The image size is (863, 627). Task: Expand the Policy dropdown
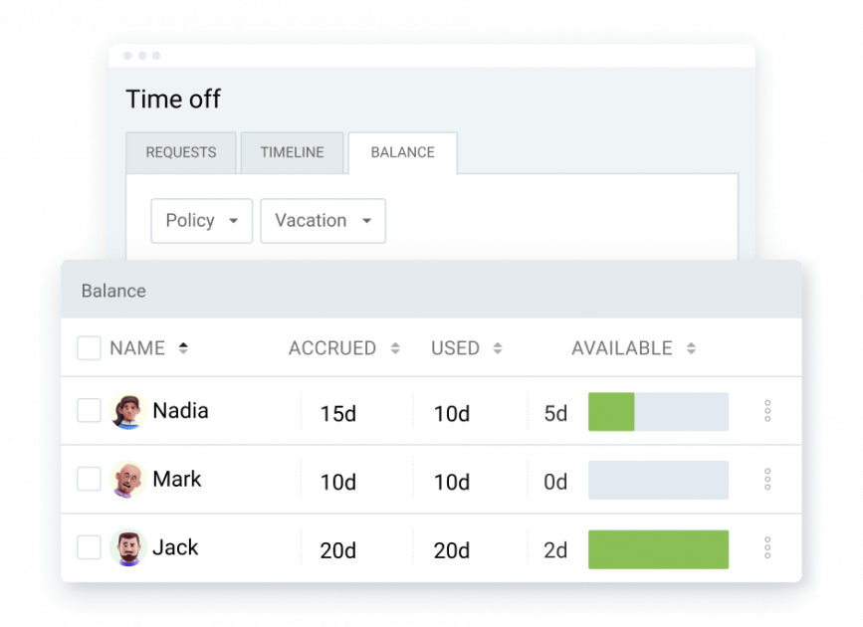201,221
